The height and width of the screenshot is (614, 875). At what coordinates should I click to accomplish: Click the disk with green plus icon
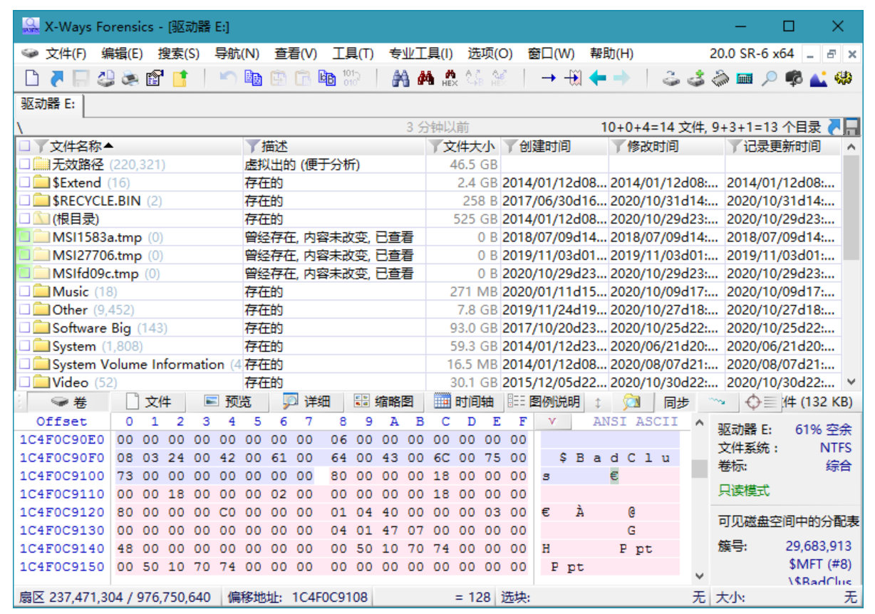pyautogui.click(x=695, y=79)
